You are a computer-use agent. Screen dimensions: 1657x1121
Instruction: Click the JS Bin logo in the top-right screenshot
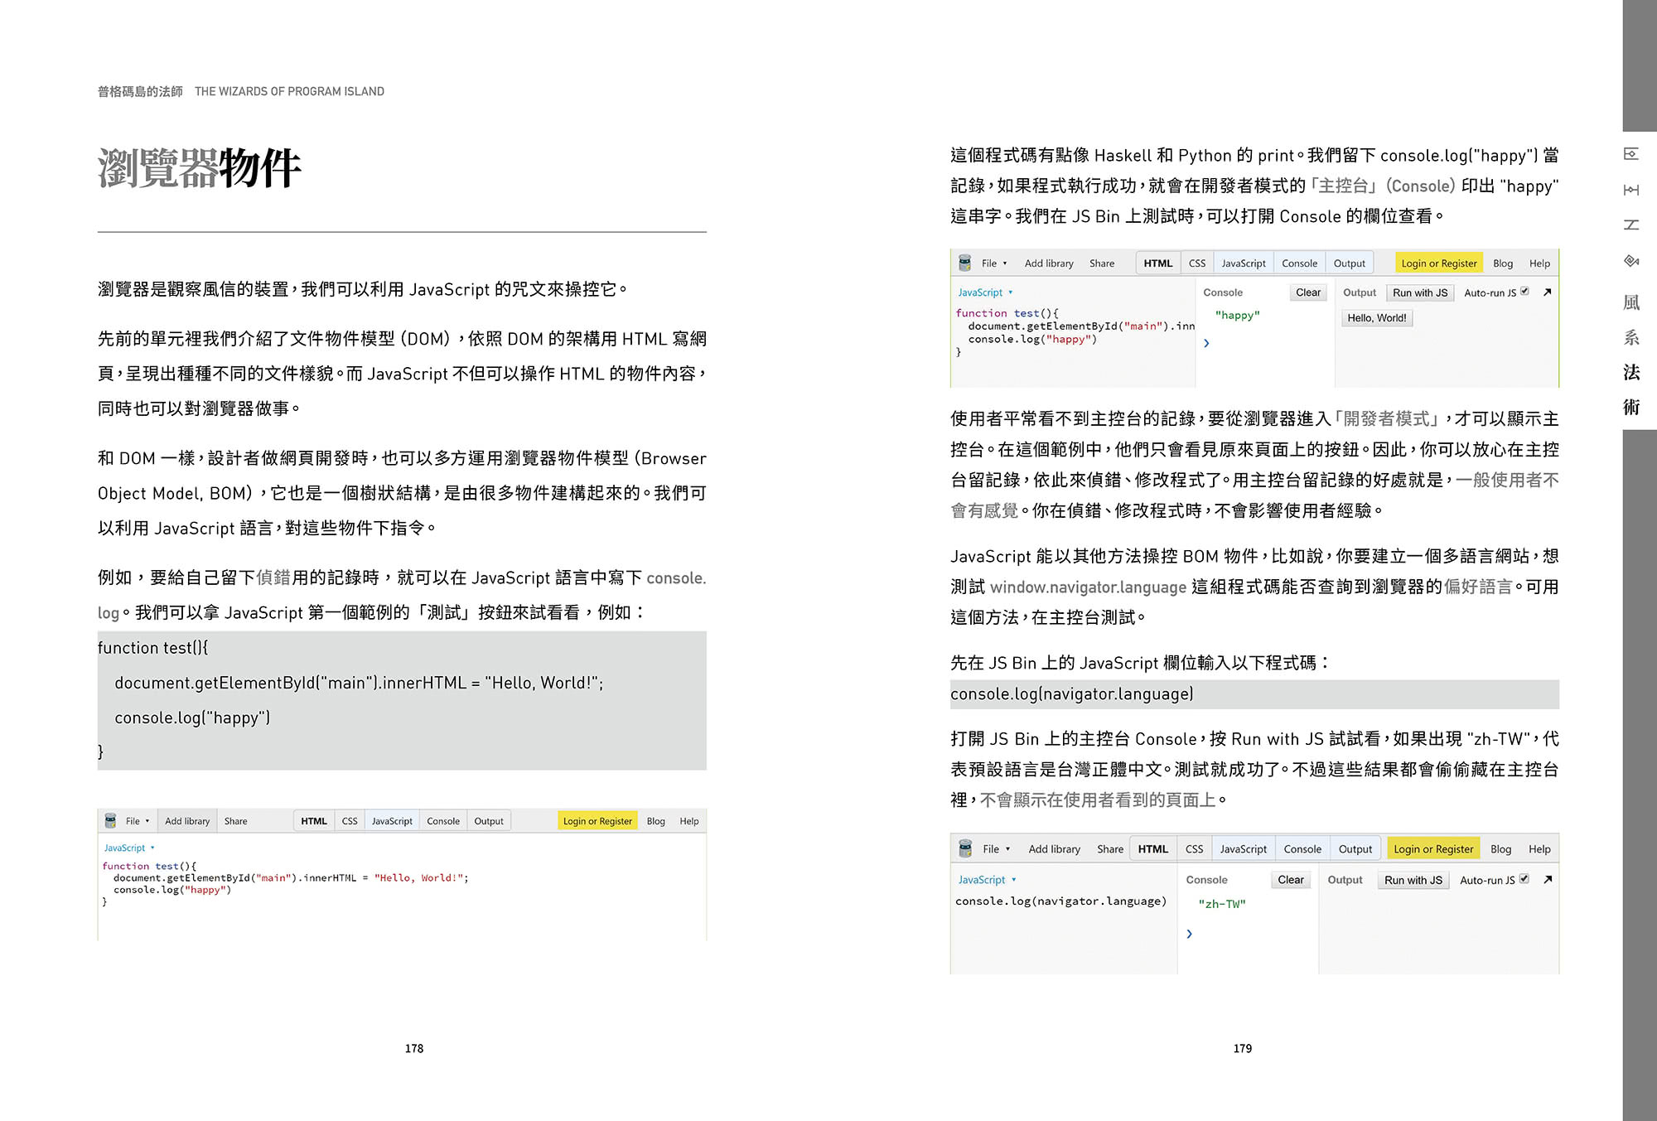(x=966, y=263)
